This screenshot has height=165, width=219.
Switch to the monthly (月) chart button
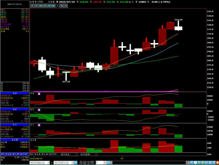(x=66, y=6)
